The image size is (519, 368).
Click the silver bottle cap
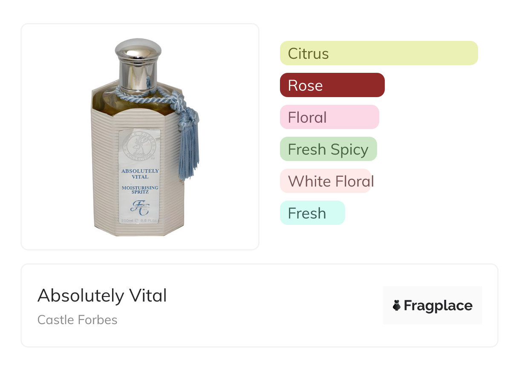coord(138,64)
